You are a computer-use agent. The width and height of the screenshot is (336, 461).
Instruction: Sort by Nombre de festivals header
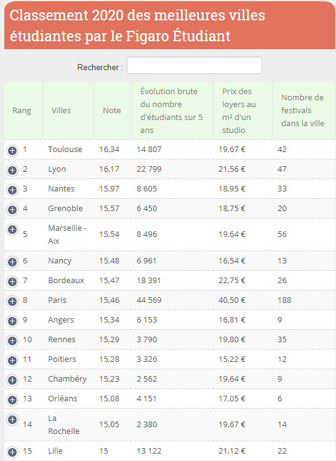pyautogui.click(x=304, y=111)
